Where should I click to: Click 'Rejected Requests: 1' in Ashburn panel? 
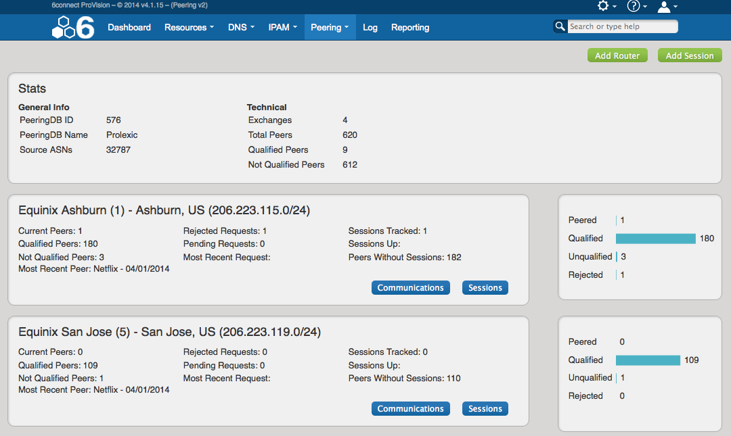(x=225, y=231)
